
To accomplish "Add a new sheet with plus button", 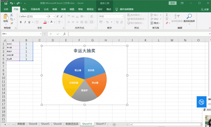I will coord(114,125).
